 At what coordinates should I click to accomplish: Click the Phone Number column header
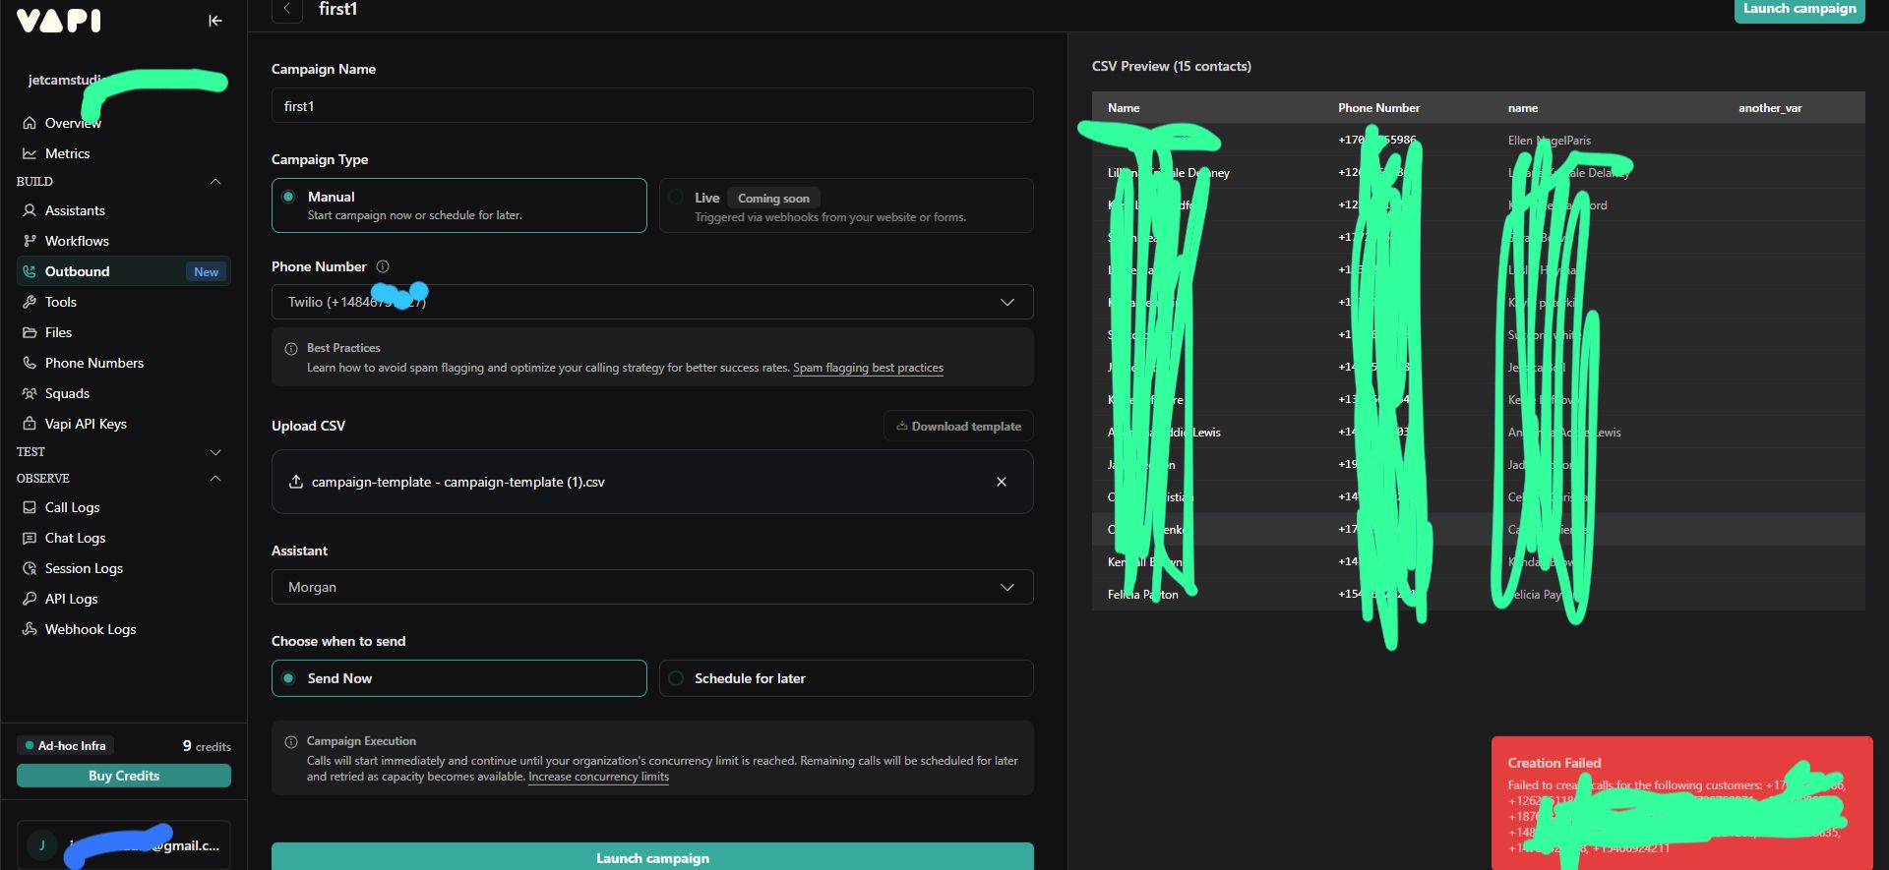[1378, 108]
